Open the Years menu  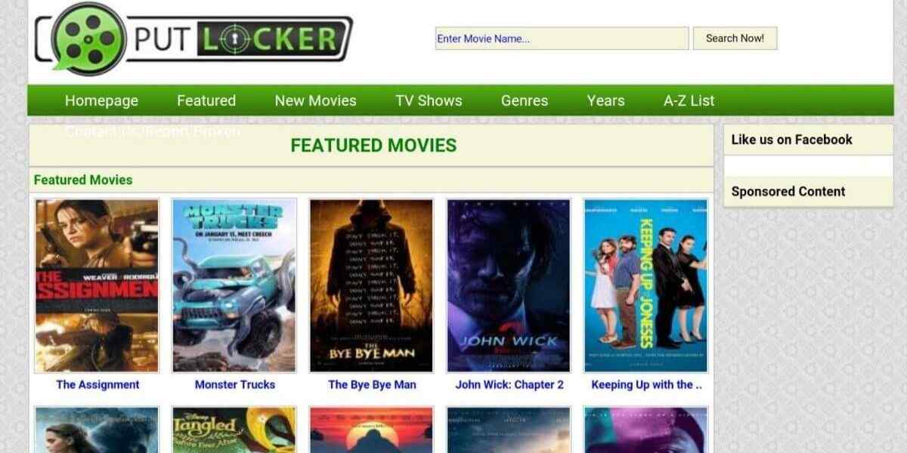(x=605, y=100)
